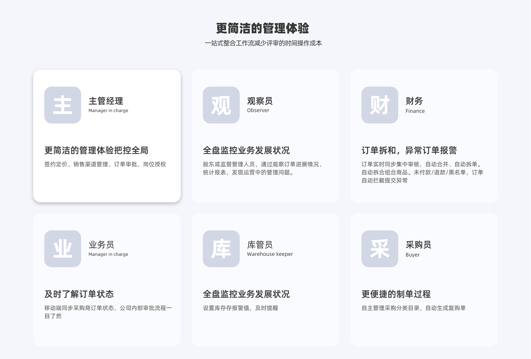Viewport: 531px width, 359px height.
Task: Select the 库管员 role title
Action: (260, 245)
